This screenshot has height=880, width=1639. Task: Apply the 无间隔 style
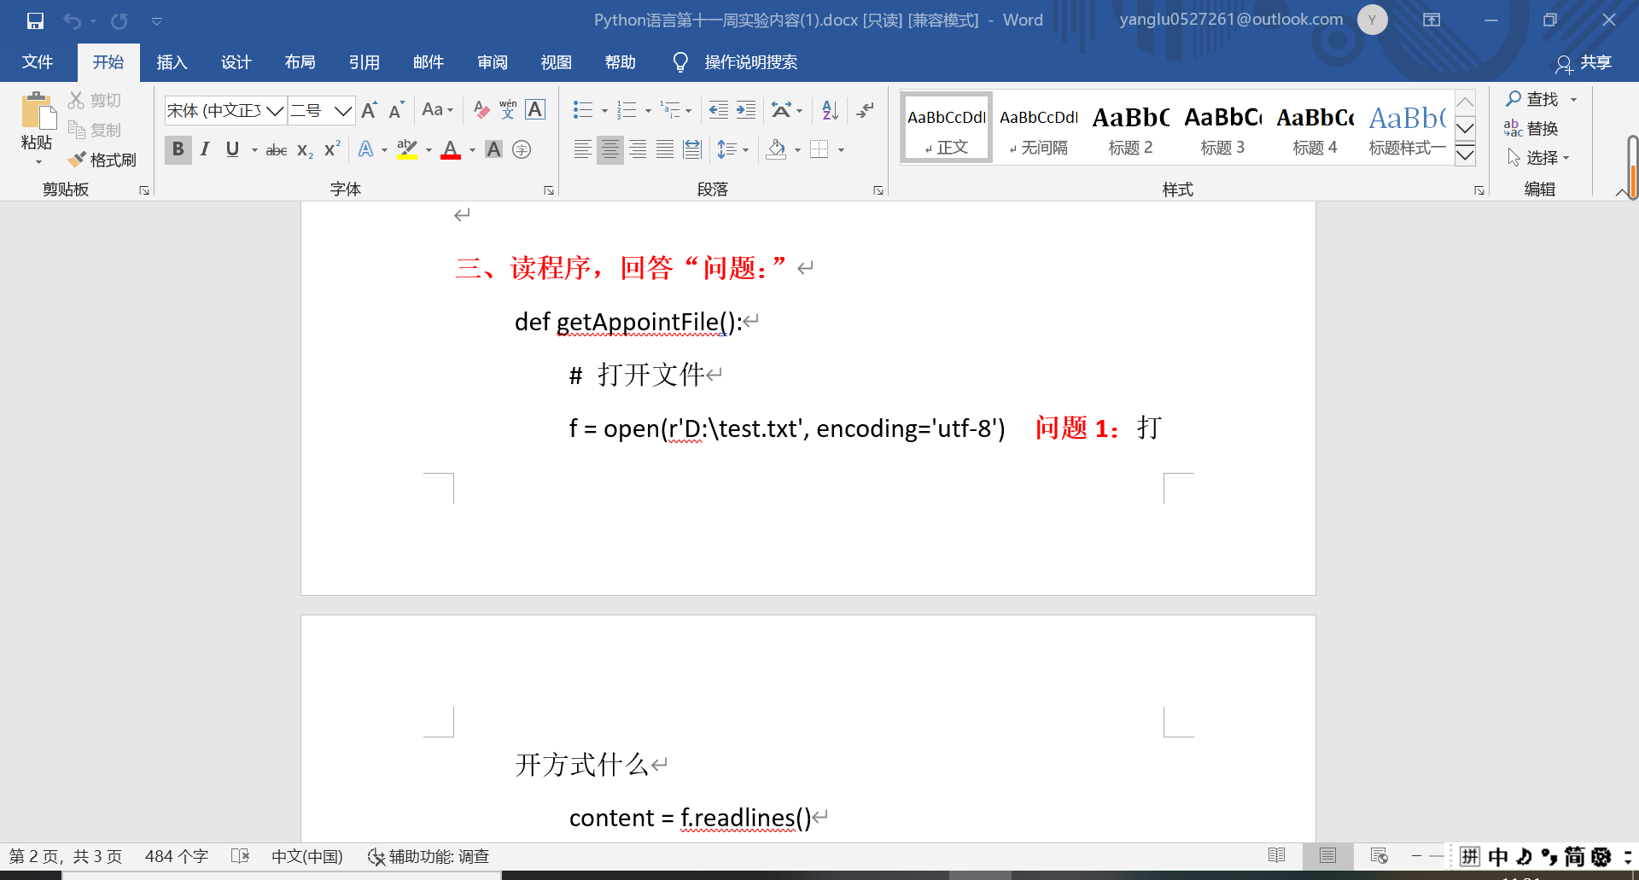point(1039,128)
